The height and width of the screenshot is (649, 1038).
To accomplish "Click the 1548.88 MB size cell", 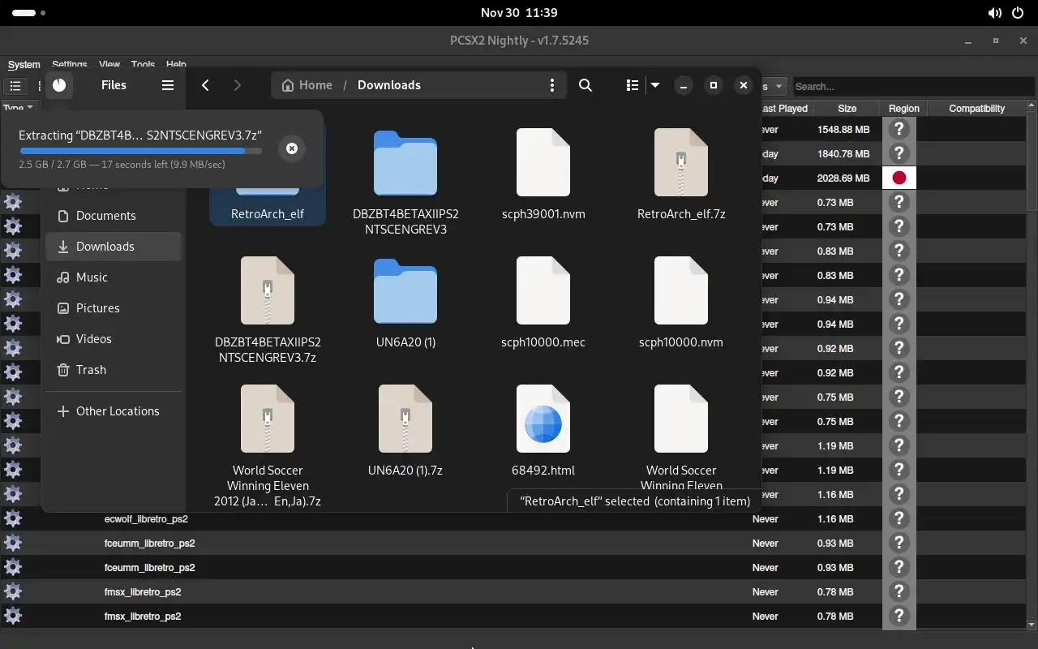I will click(x=843, y=129).
